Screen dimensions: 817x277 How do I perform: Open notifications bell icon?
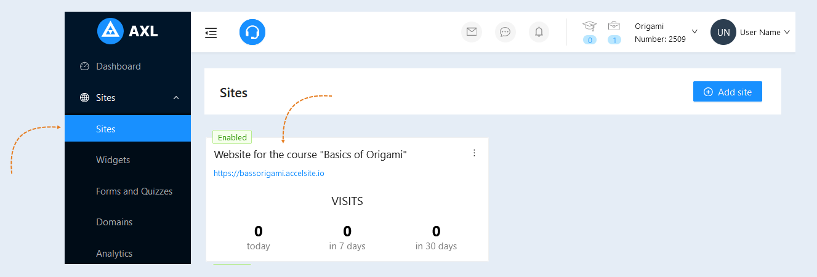click(x=539, y=32)
